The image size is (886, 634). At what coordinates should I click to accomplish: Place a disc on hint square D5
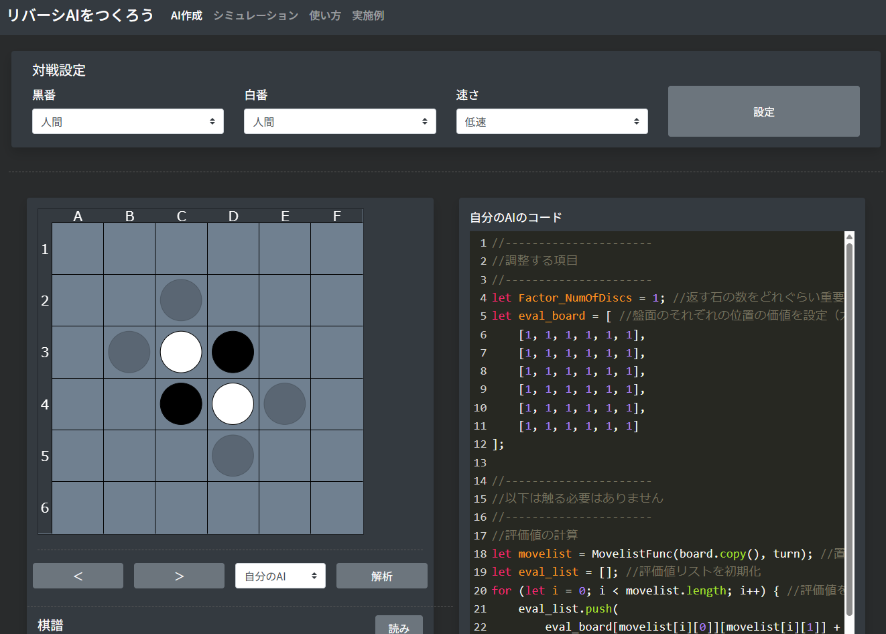click(233, 456)
